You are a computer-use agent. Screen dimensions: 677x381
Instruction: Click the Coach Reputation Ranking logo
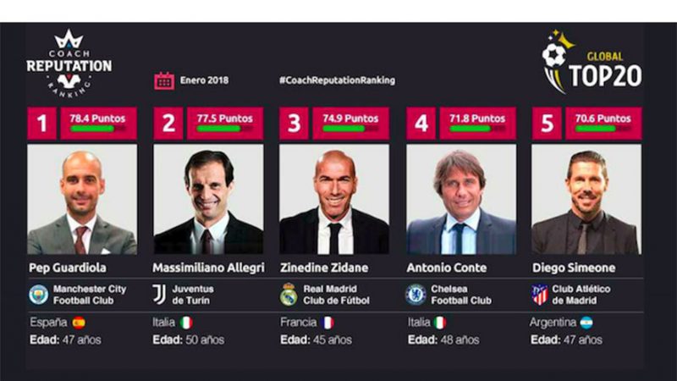coord(69,63)
